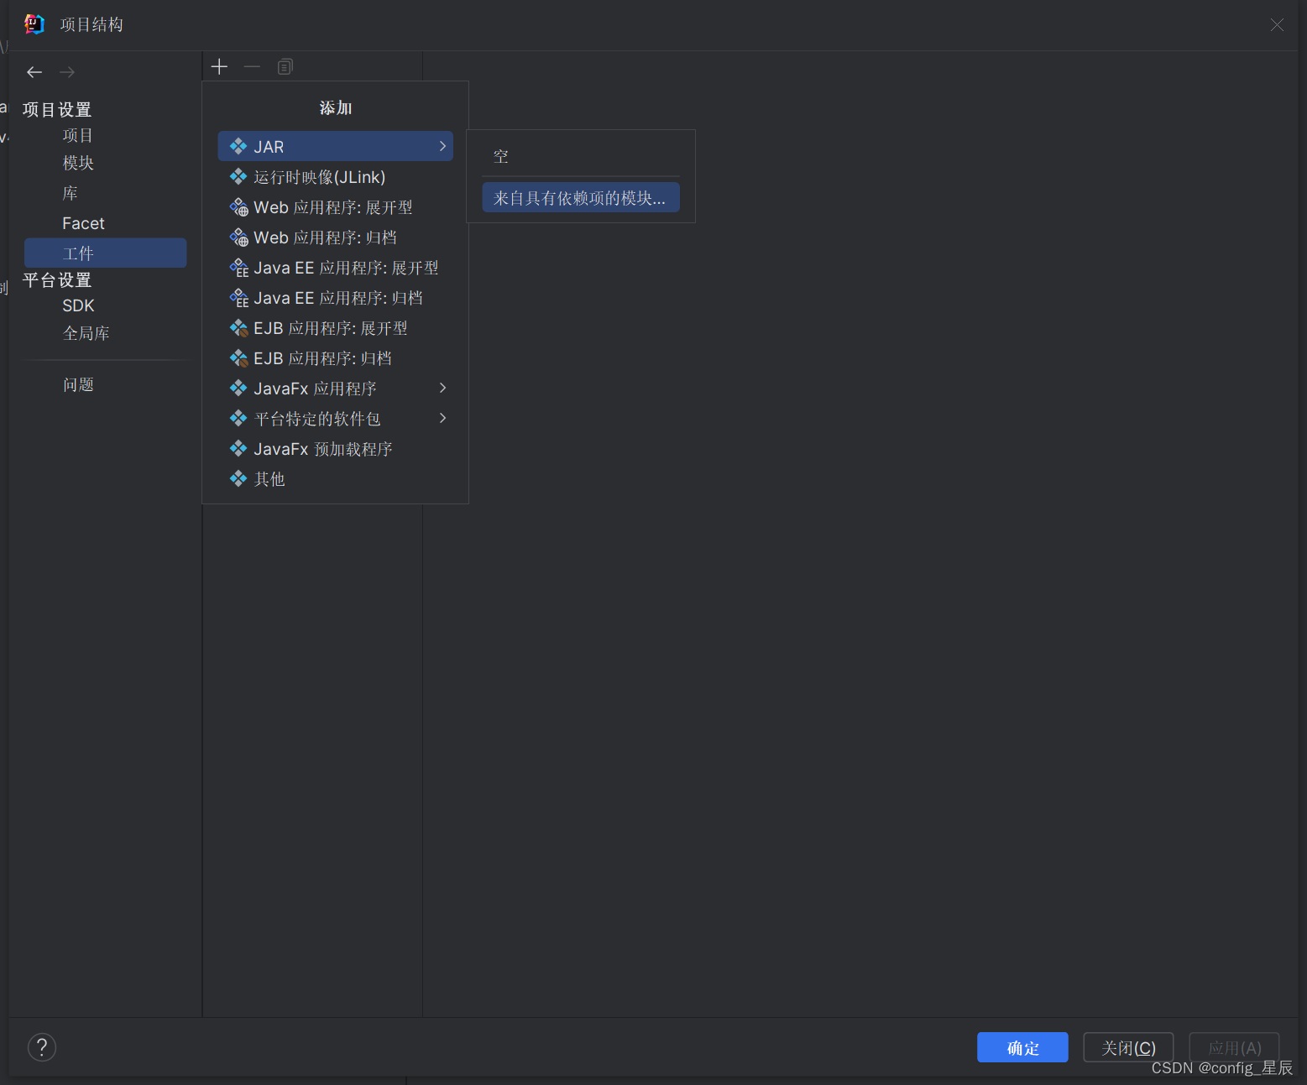Click the JavaFx 预加载程序 item icon
This screenshot has width=1307, height=1085.
click(238, 448)
